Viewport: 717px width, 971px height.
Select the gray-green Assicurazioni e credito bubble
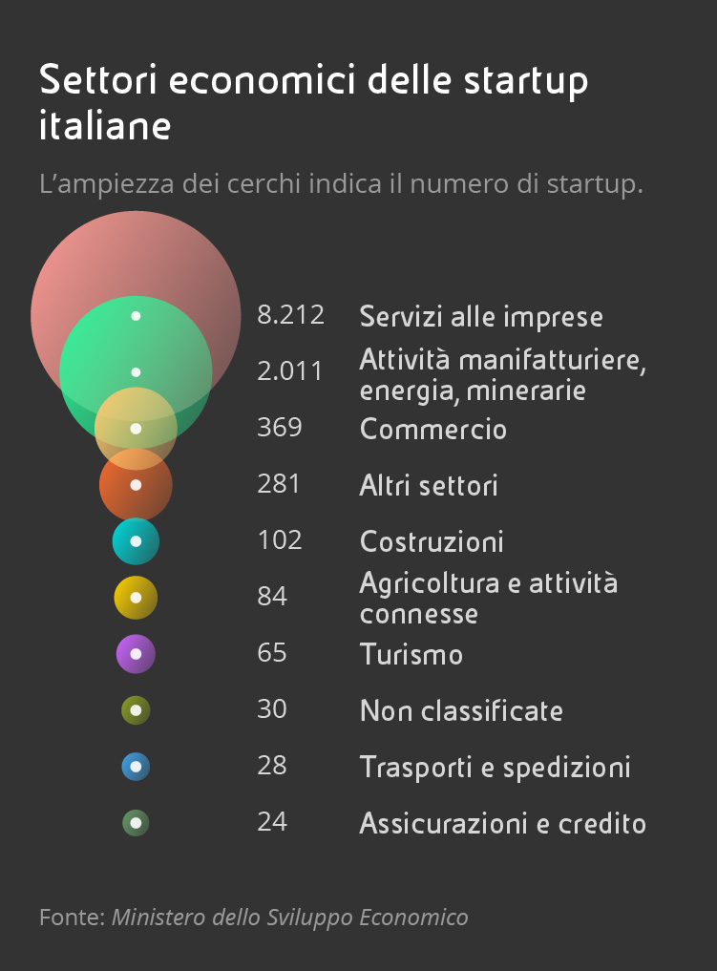(x=136, y=822)
